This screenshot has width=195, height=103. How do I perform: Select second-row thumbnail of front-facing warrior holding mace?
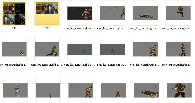pyautogui.click(x=145, y=49)
